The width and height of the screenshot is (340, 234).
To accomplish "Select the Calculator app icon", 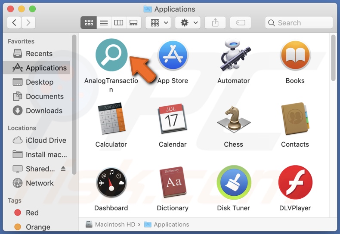I will 111,118.
